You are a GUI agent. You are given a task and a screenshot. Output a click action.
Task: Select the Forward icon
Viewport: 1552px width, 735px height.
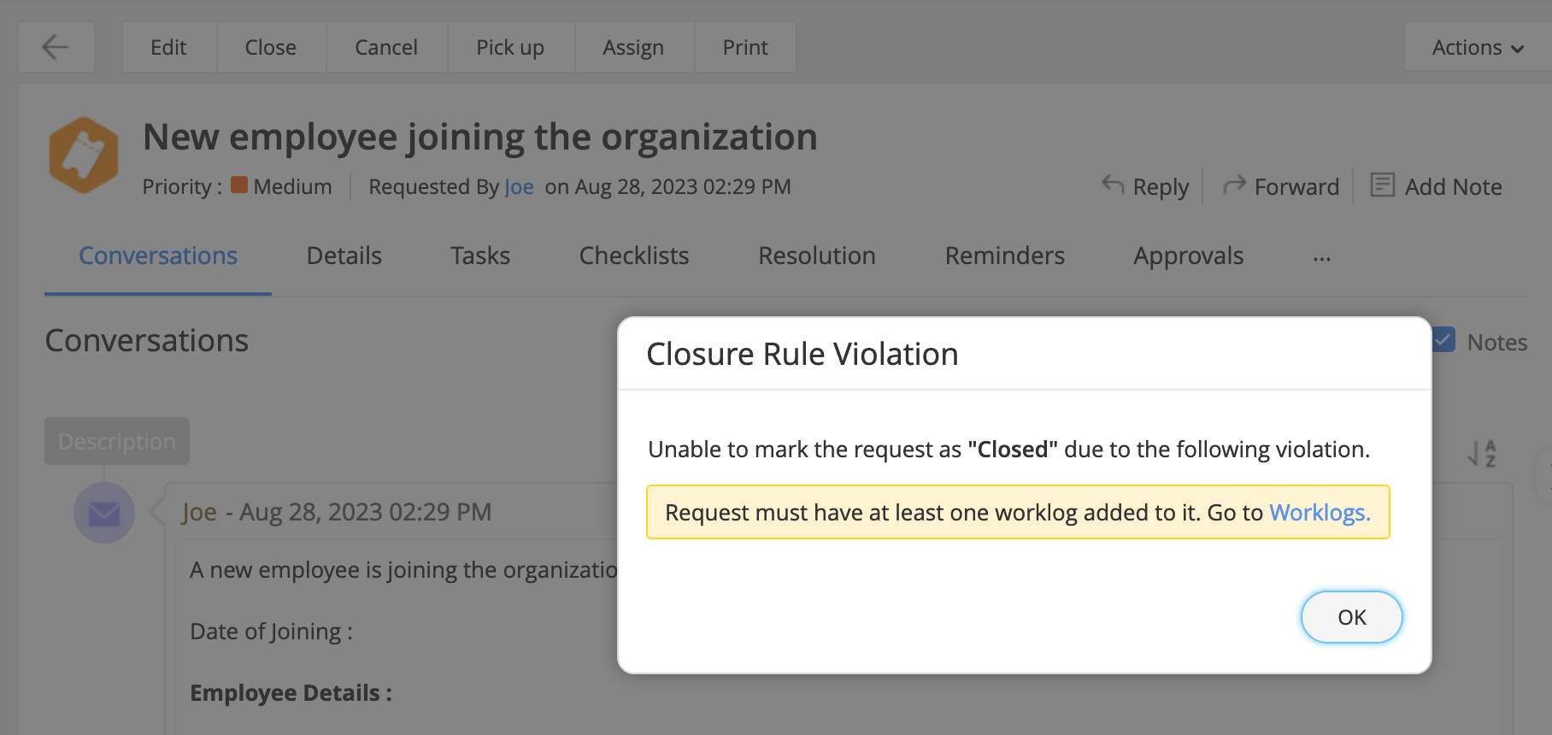(1234, 185)
